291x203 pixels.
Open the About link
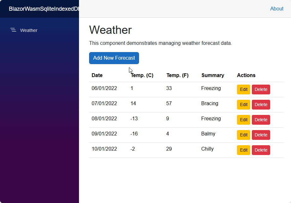[x=276, y=9]
